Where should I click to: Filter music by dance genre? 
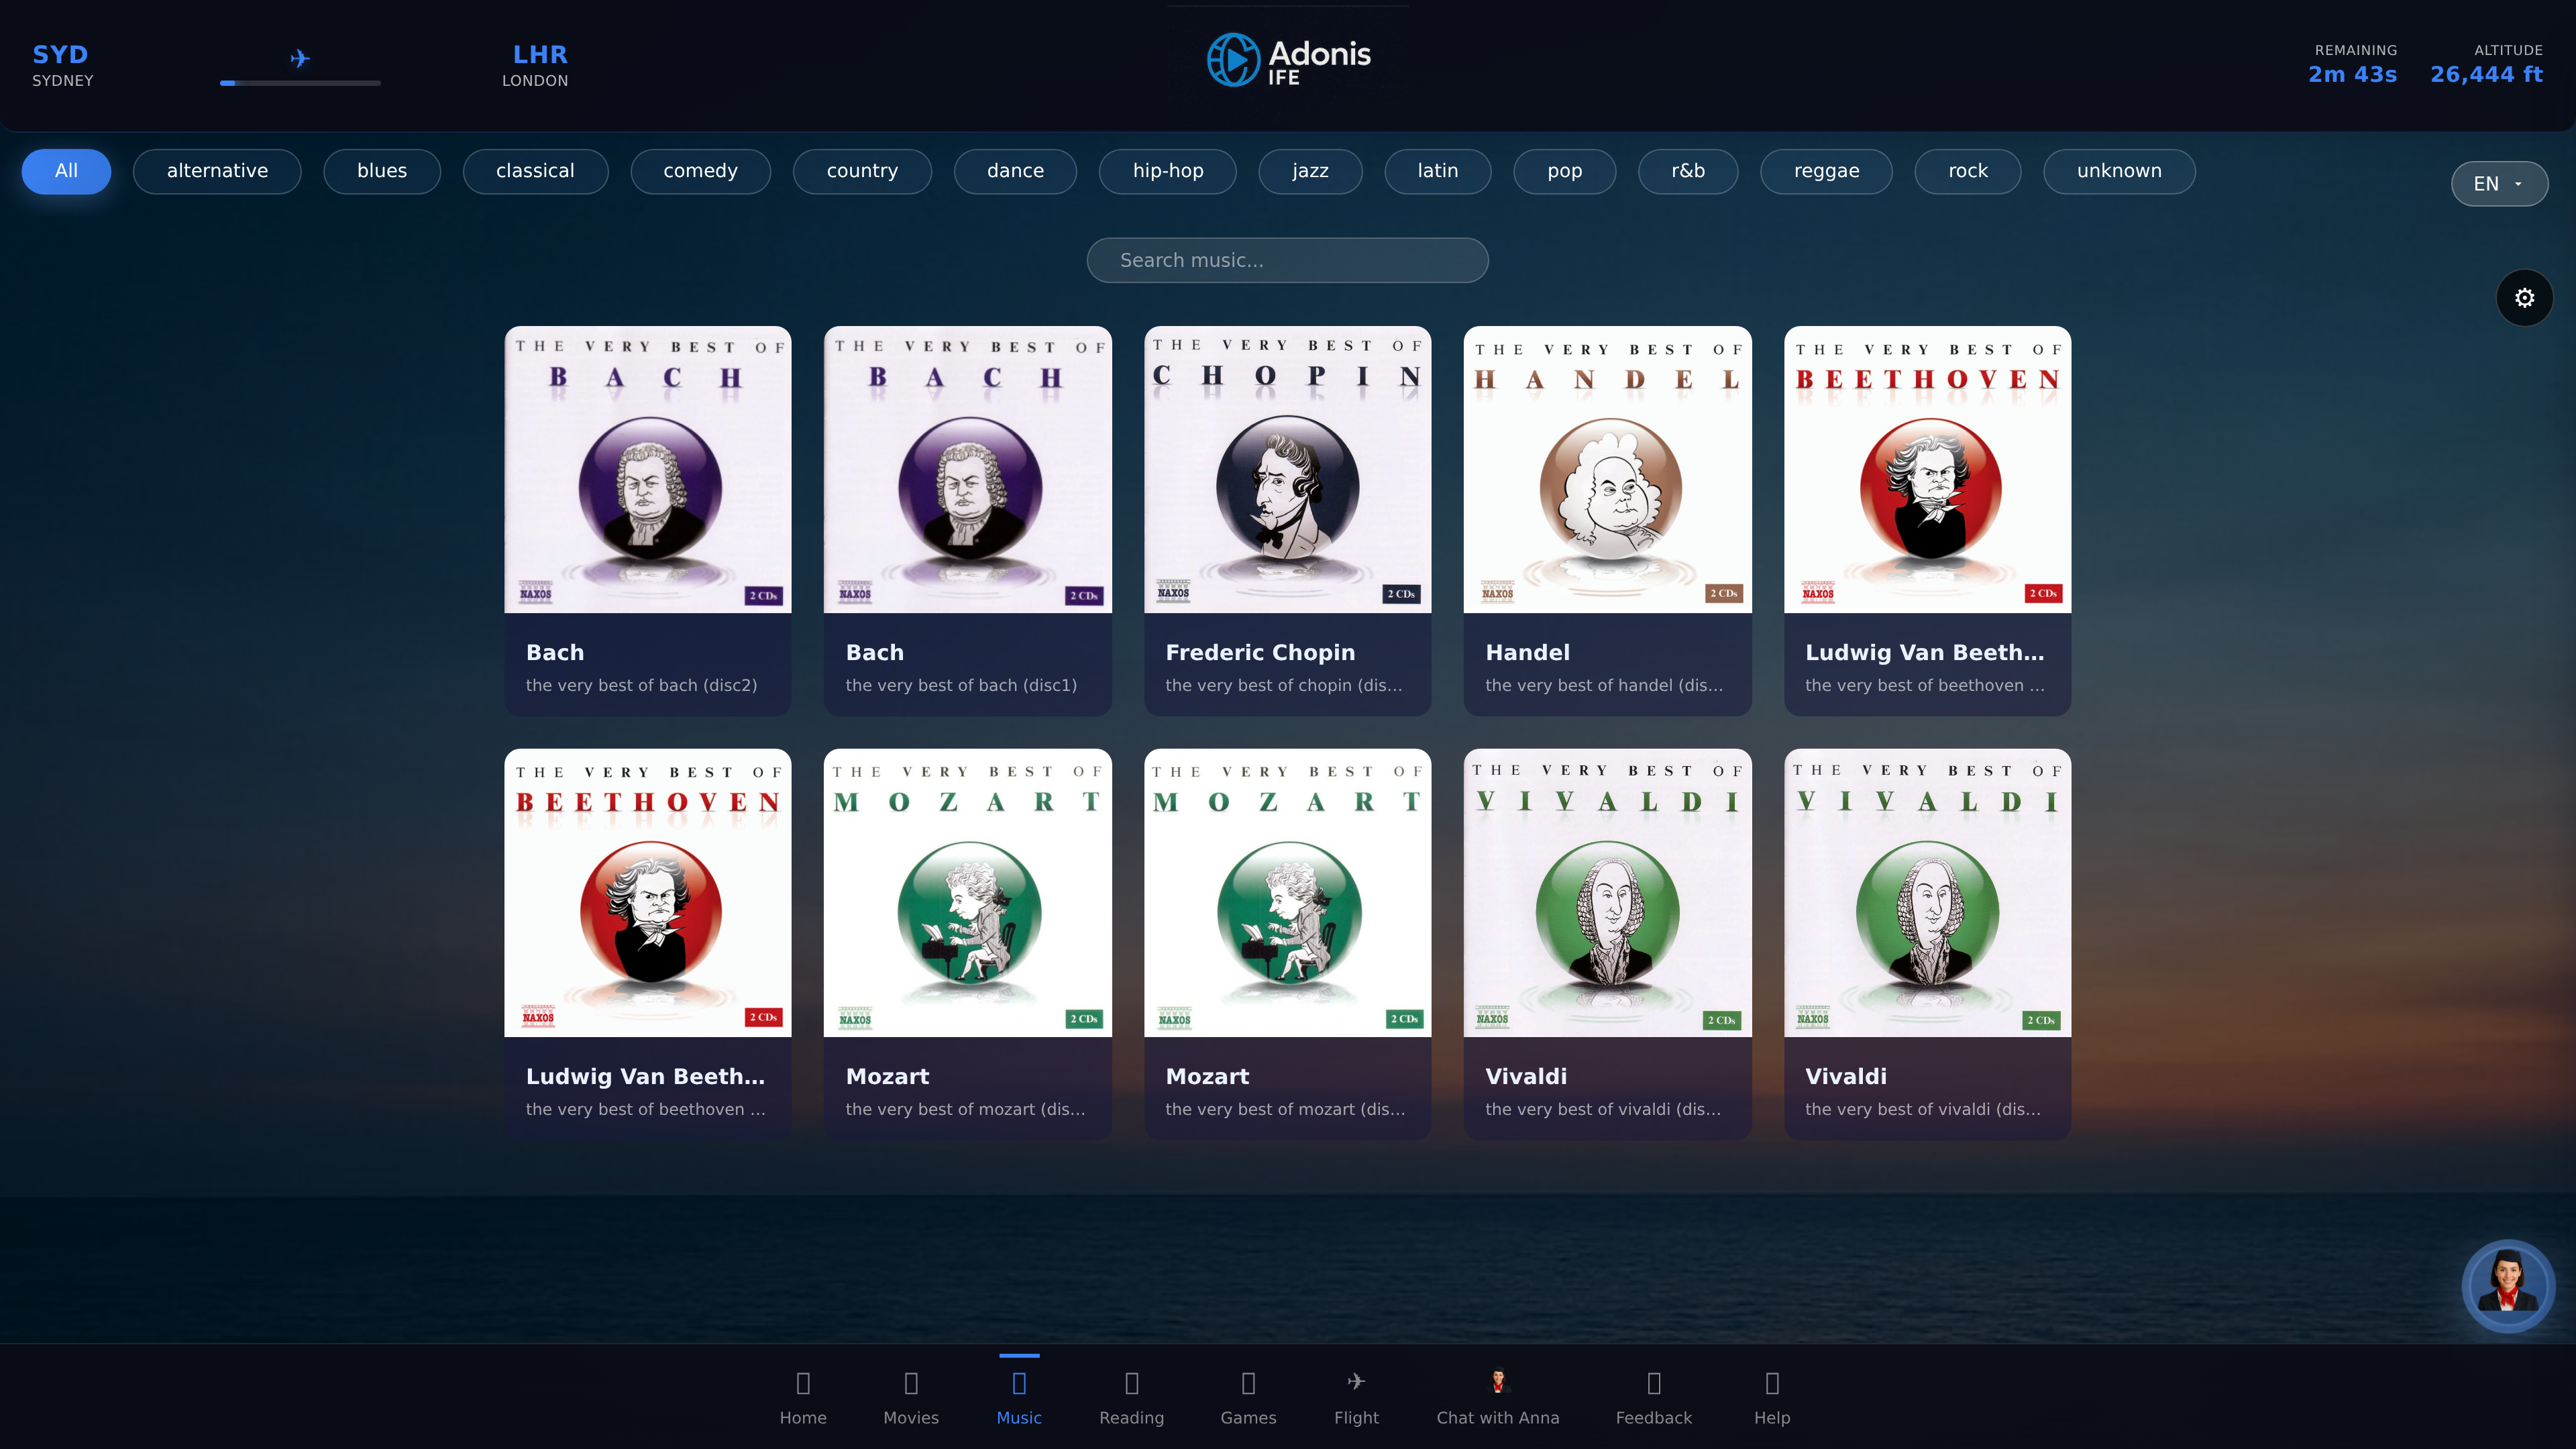pyautogui.click(x=1015, y=171)
